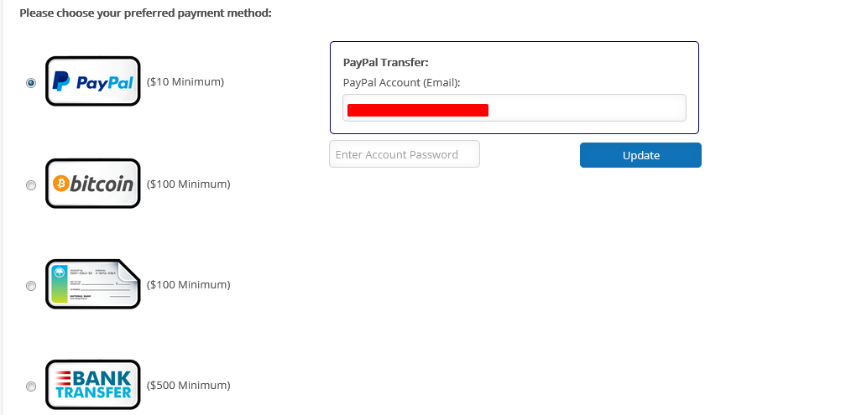Click the PayPal ($10 Minimum) label
Image resolution: width=846 pixels, height=415 pixels.
click(x=185, y=82)
